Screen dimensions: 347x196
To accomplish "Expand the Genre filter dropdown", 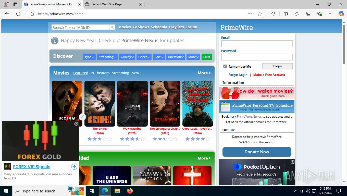I will click(144, 57).
